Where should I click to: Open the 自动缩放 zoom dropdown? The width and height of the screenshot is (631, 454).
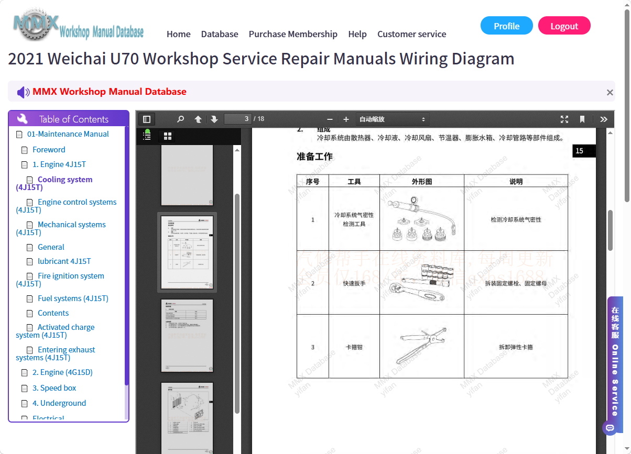pyautogui.click(x=393, y=119)
